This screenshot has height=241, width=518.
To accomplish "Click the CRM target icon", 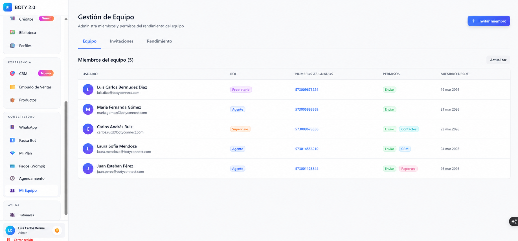I will coord(12,73).
